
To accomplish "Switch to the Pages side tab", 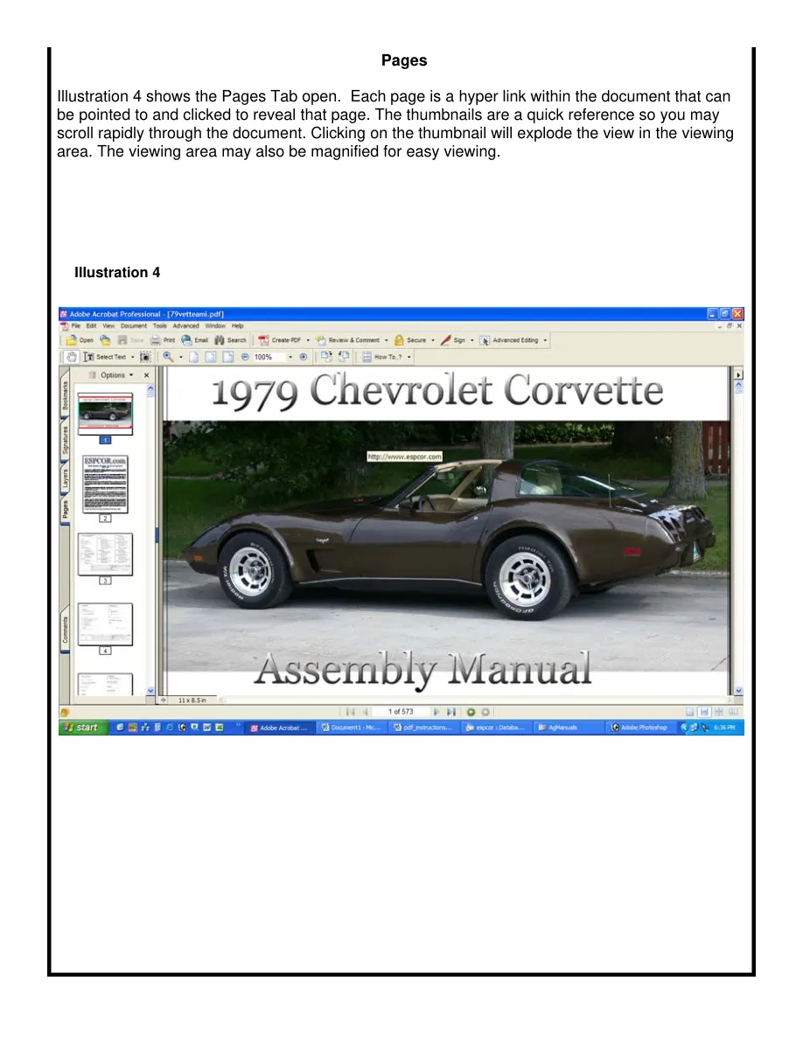I will click(x=65, y=510).
